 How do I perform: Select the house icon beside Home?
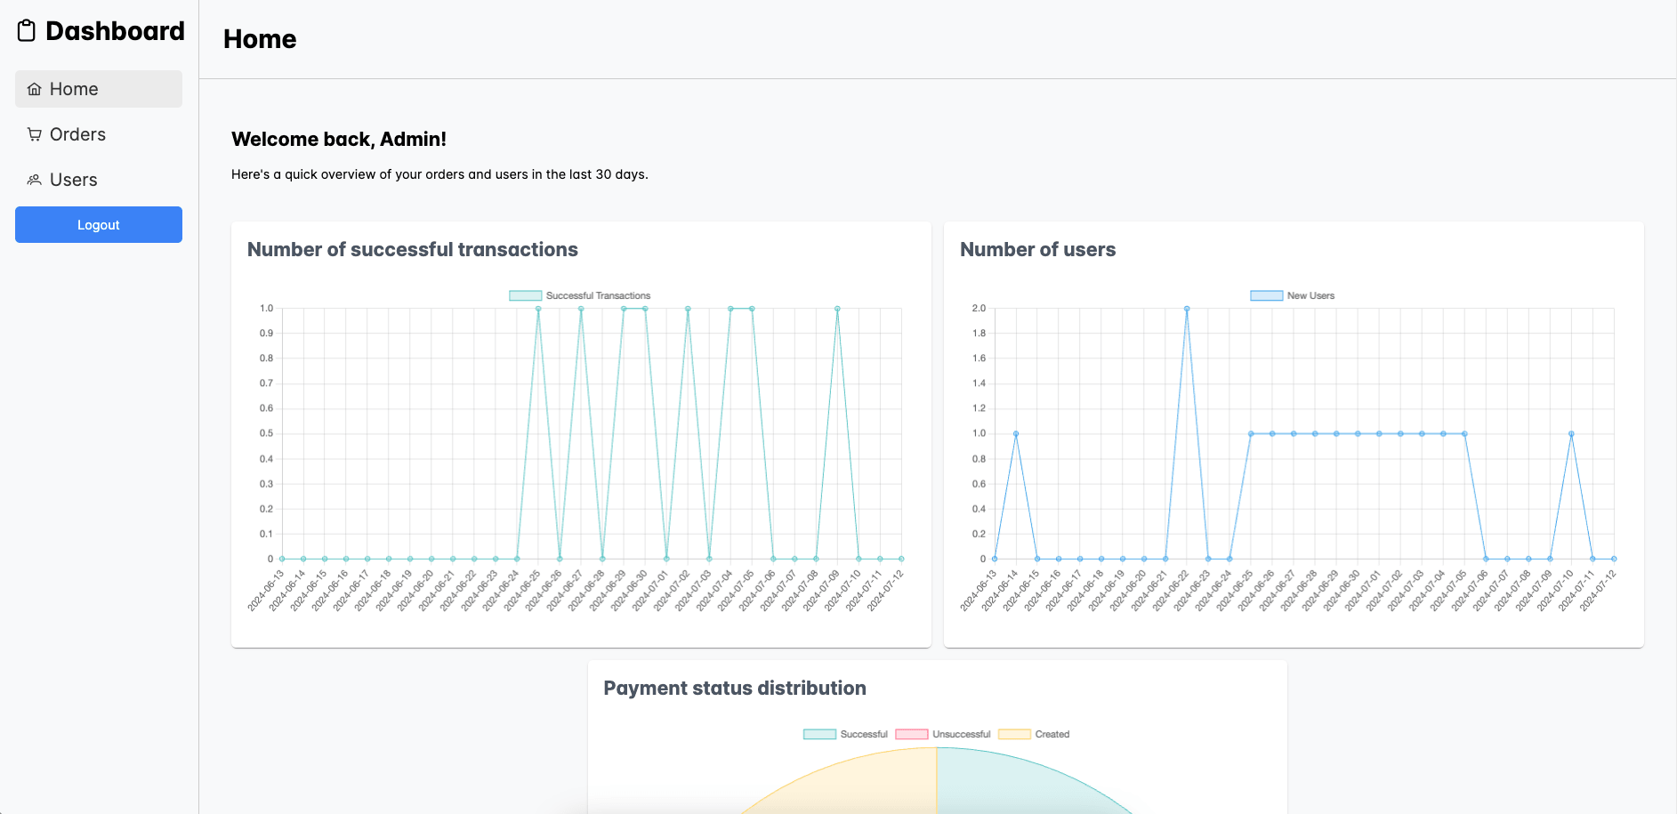point(35,89)
